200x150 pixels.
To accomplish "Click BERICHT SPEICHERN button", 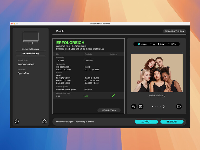I will (x=174, y=31).
